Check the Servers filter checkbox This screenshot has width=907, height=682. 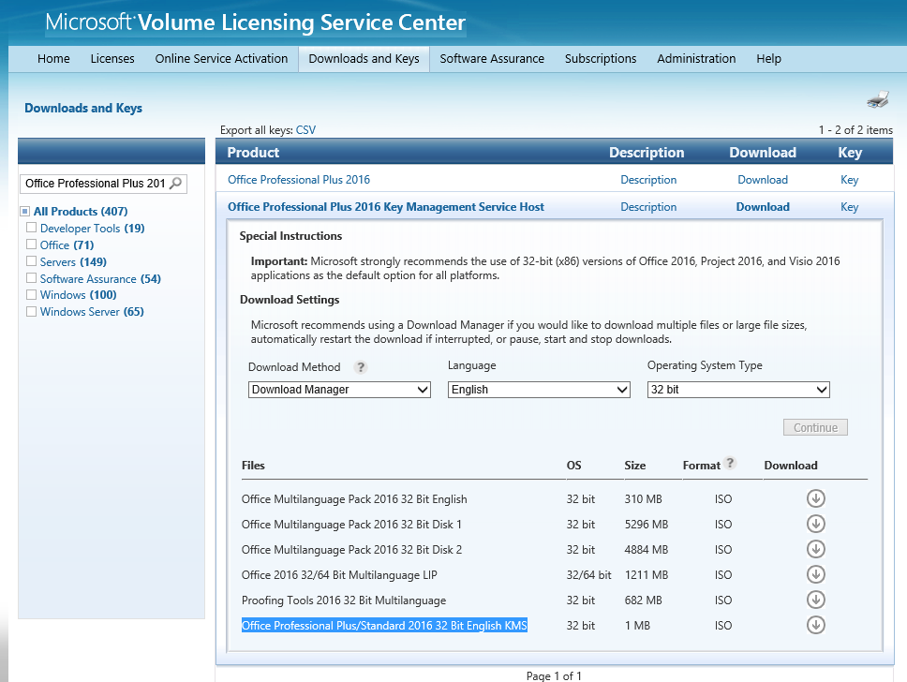pos(31,260)
